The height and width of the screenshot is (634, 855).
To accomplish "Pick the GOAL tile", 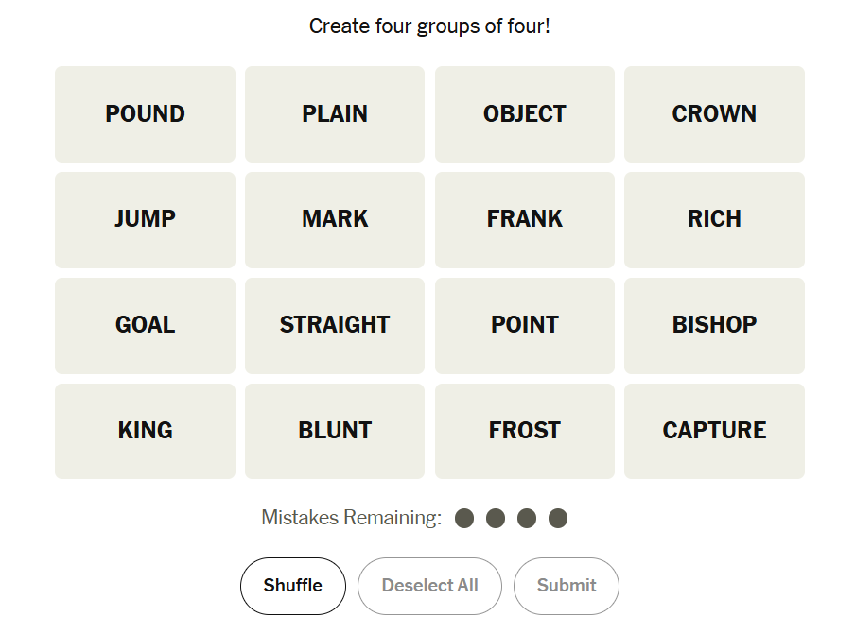I will click(x=145, y=325).
